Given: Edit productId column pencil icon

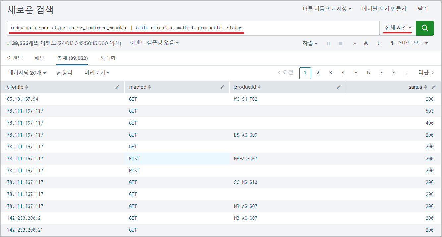Looking at the screenshot, I should pos(339,87).
